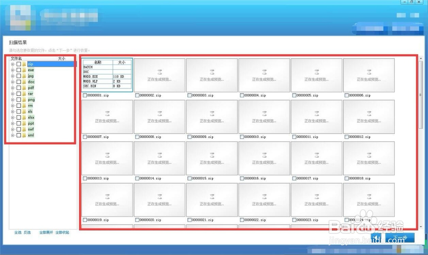
Task: Click the 00000009.zip file name
Action: pos(202,137)
